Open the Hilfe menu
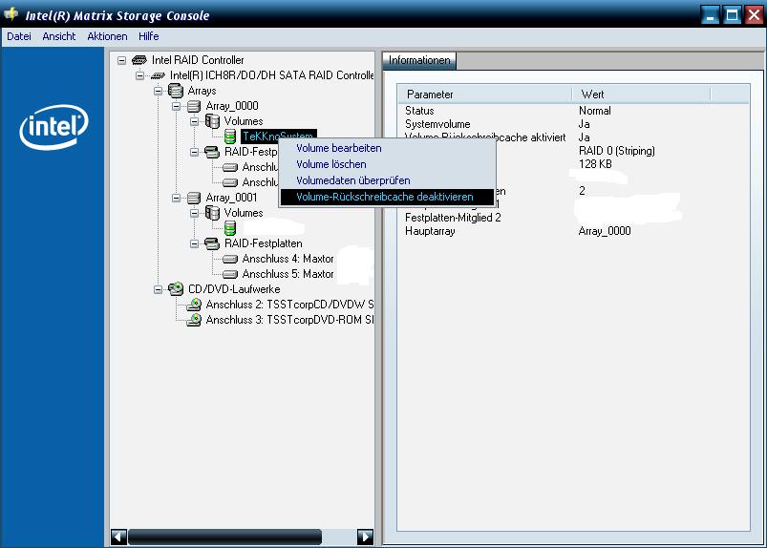 (x=148, y=36)
